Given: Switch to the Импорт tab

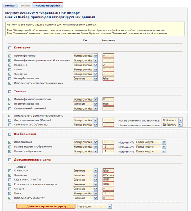Looking at the screenshot, I should click(x=10, y=6).
